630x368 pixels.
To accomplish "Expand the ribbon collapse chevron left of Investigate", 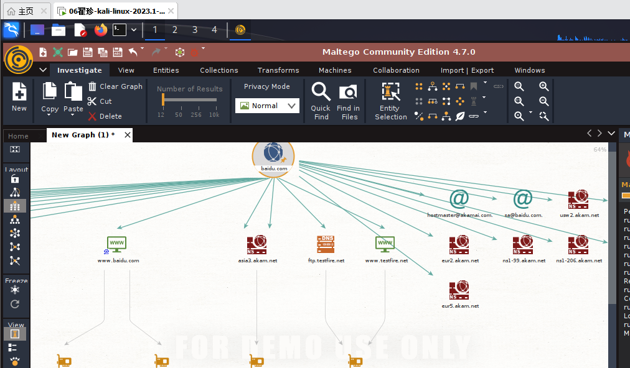I will pyautogui.click(x=43, y=70).
